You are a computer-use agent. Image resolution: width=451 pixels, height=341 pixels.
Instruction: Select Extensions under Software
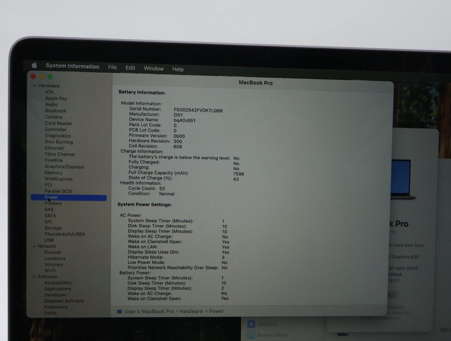pyautogui.click(x=56, y=307)
